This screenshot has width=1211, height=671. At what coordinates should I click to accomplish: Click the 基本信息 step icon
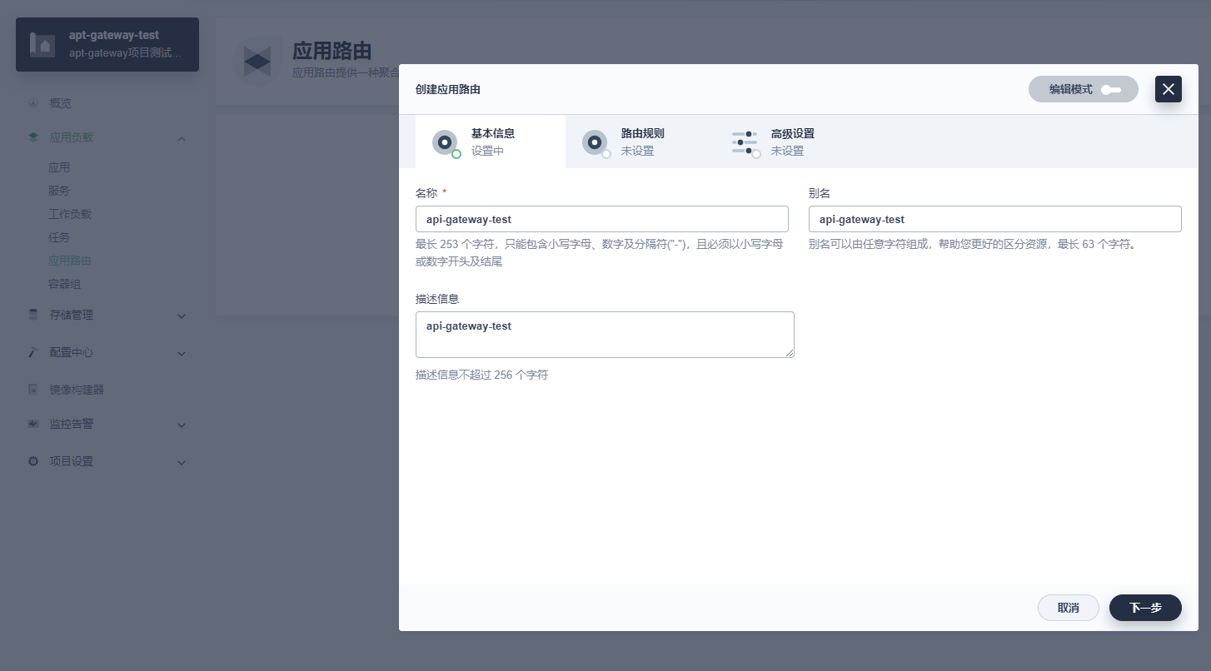point(446,142)
